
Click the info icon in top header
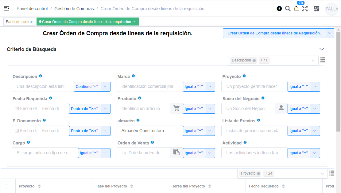click(279, 9)
